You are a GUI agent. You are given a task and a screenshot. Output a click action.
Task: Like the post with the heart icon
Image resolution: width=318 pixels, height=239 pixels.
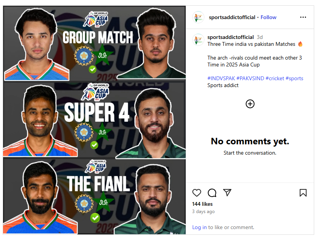196,193
